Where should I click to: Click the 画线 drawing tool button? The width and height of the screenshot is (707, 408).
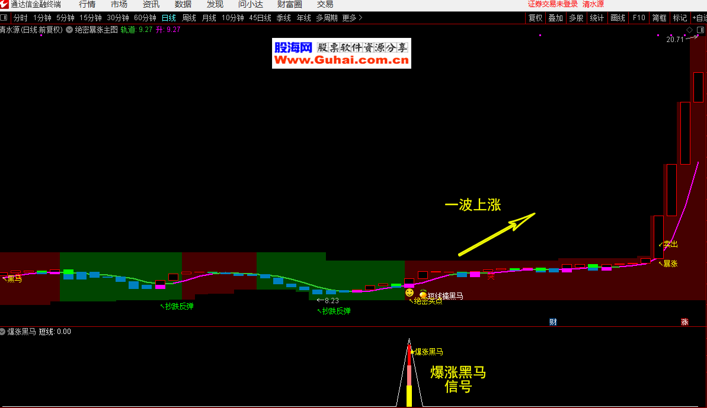[618, 18]
